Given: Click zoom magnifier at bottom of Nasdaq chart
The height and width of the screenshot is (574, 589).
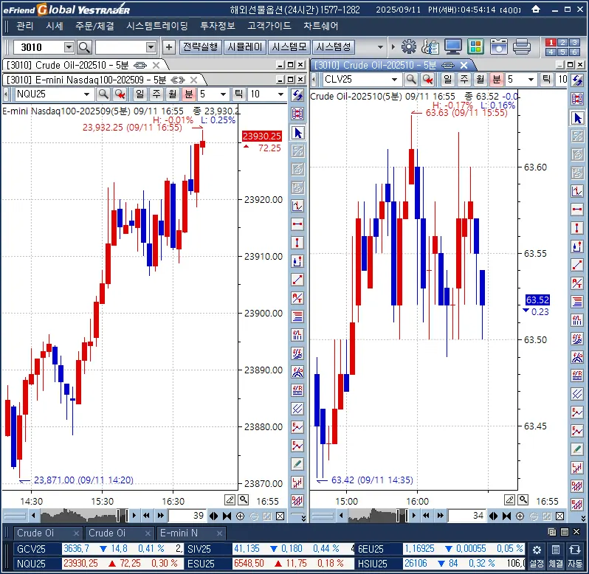Looking at the screenshot, I should pos(244,499).
